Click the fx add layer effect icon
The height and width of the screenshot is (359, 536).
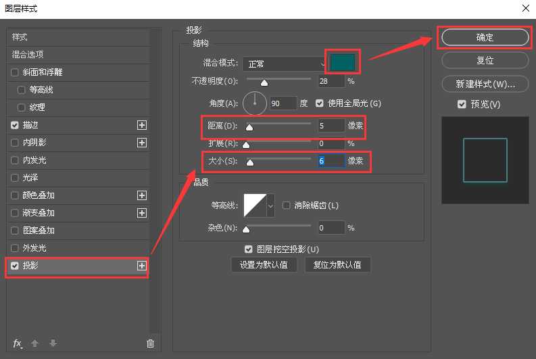(18, 343)
